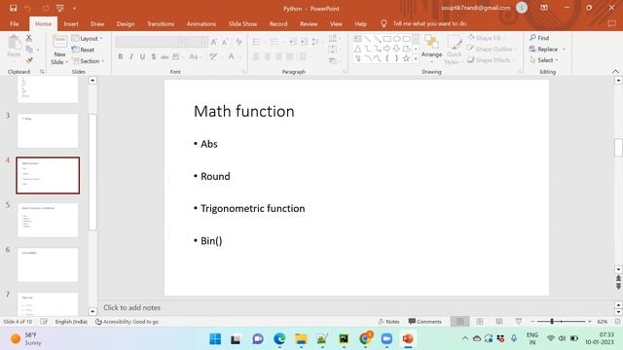Open Ribbon Display Options icon in title bar
Screen dimensions: 623x350
coord(544,8)
